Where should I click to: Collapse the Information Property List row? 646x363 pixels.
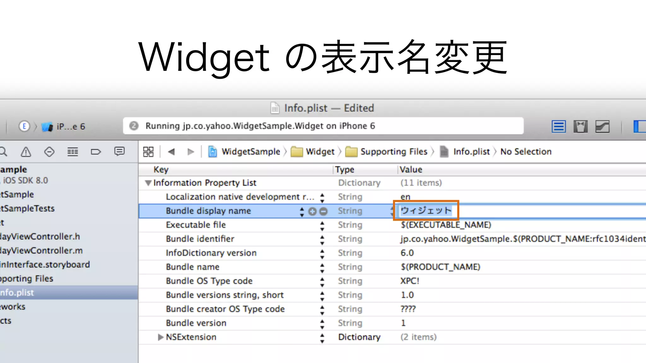(148, 183)
